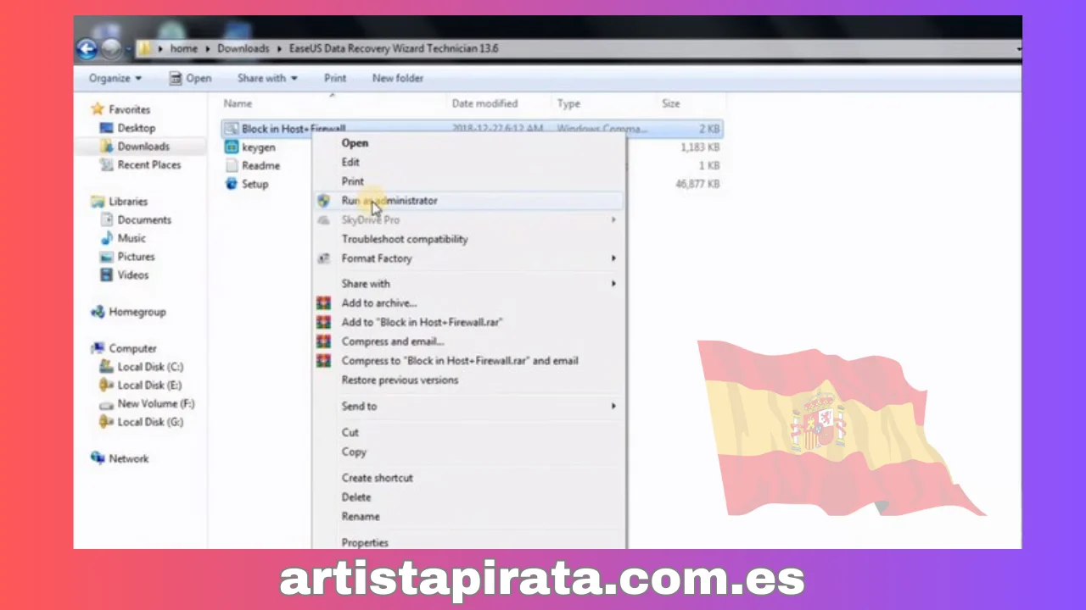Click the keygen file icon
Screen dimensions: 1086x610
point(231,147)
